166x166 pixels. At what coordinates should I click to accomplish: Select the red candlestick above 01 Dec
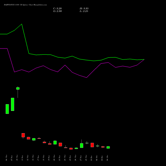pos(92,145)
